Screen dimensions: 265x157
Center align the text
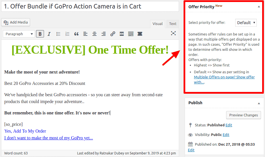pos(94,34)
